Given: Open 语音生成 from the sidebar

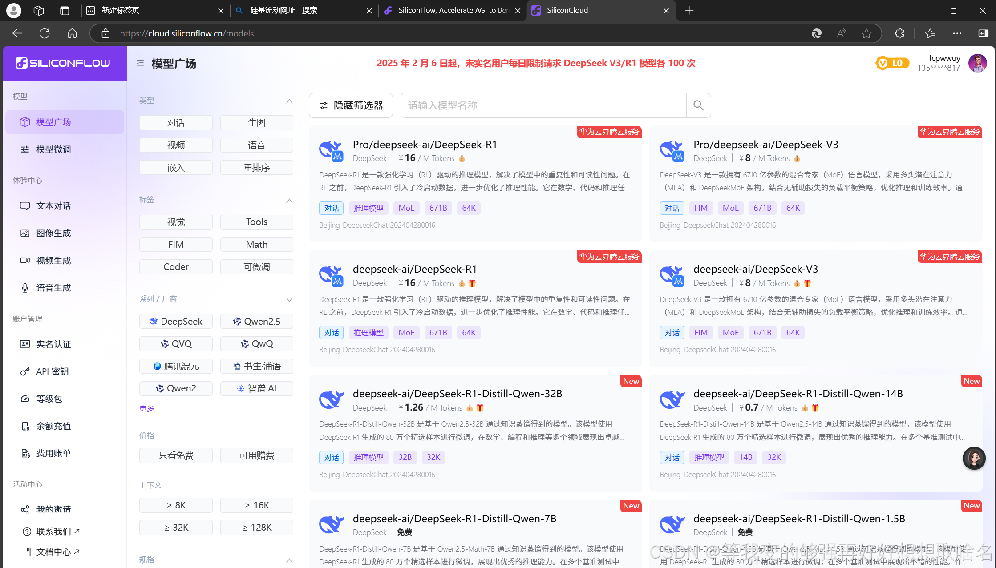Looking at the screenshot, I should click(x=53, y=287).
